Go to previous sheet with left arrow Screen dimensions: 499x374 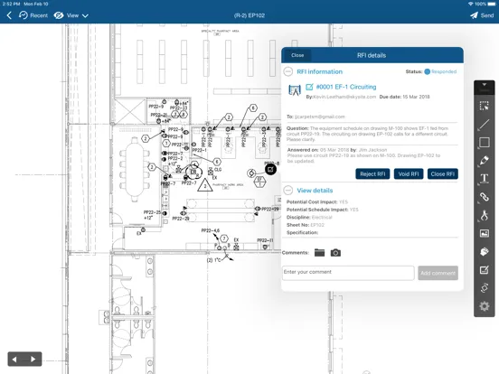pyautogui.click(x=14, y=359)
